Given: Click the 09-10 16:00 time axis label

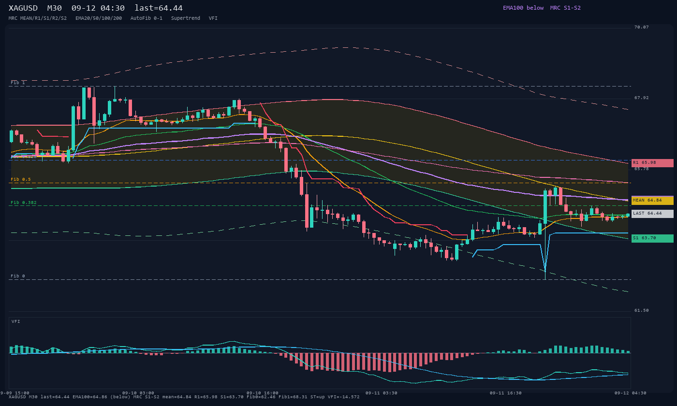Looking at the screenshot, I should click(263, 393).
